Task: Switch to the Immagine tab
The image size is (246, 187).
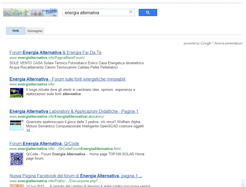Action: 35,31
